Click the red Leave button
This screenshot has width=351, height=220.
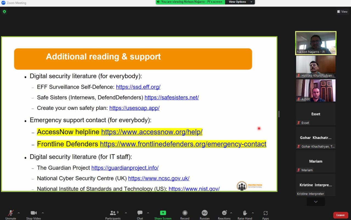point(340,215)
